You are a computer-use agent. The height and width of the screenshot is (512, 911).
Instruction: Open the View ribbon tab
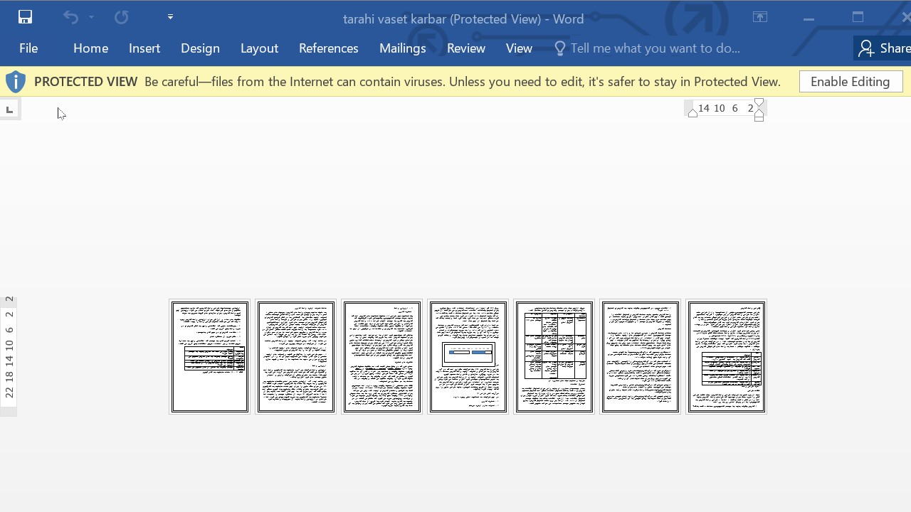click(x=519, y=48)
